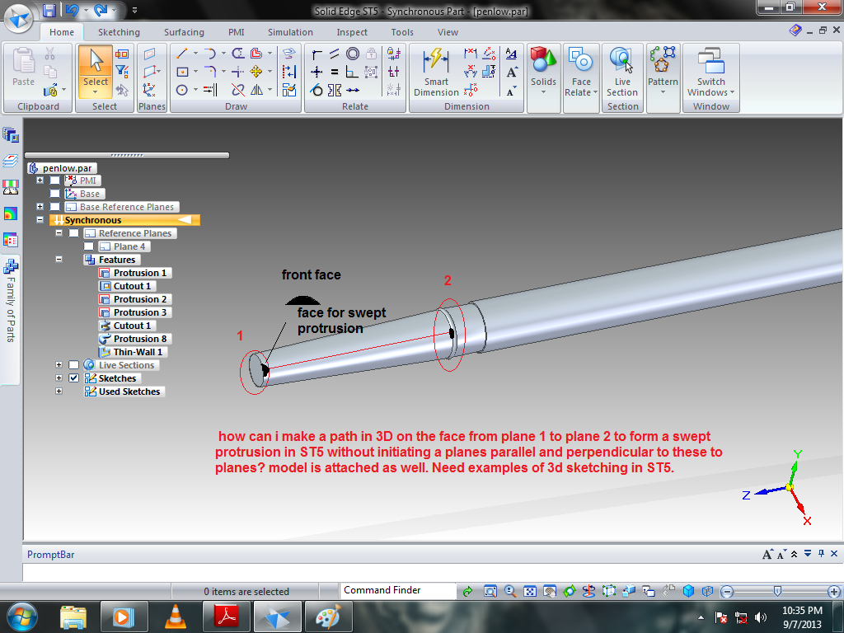Click the Coordinate System icon in Planes
The width and height of the screenshot is (844, 633).
150,90
